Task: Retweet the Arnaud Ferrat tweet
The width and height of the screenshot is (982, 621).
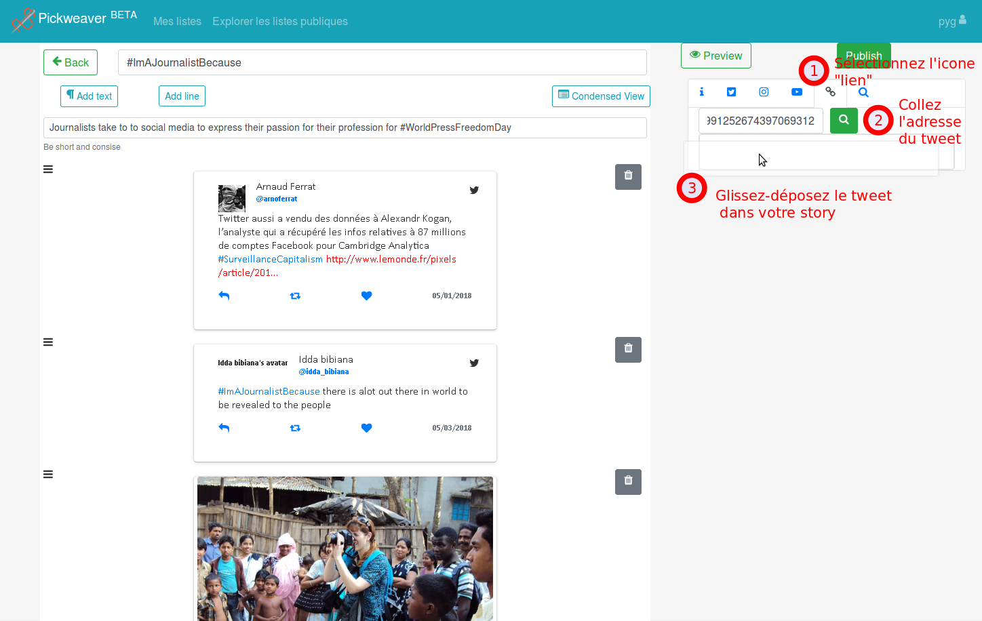Action: click(295, 296)
